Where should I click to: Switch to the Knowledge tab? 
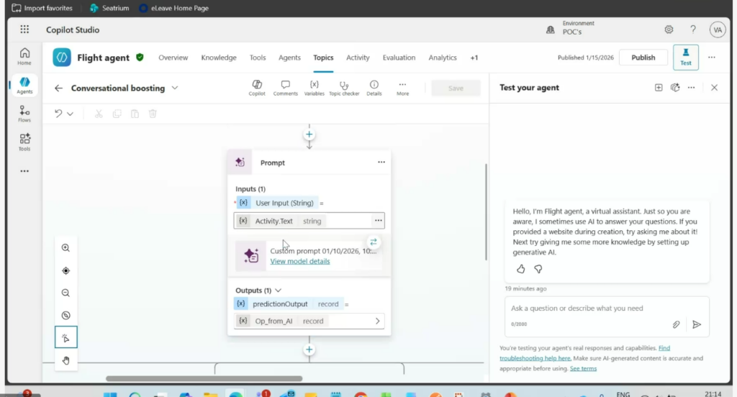point(218,58)
